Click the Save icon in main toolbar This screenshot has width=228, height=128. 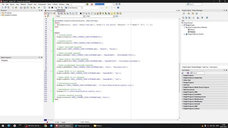[21, 7]
